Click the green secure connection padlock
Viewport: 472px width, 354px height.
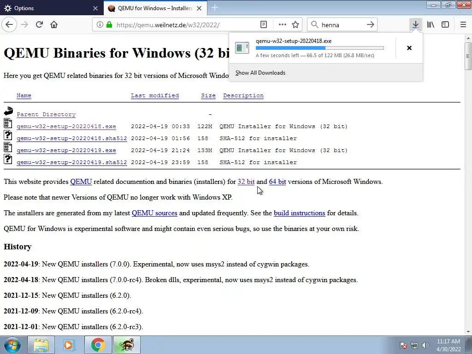point(109,25)
